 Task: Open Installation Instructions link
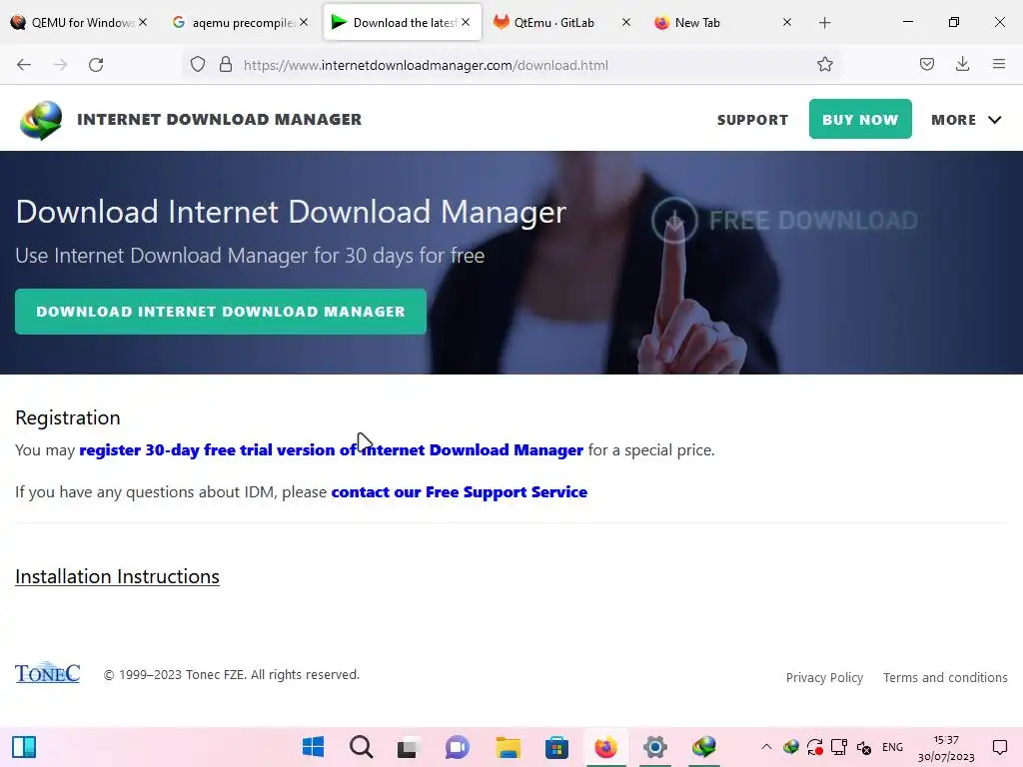[117, 576]
